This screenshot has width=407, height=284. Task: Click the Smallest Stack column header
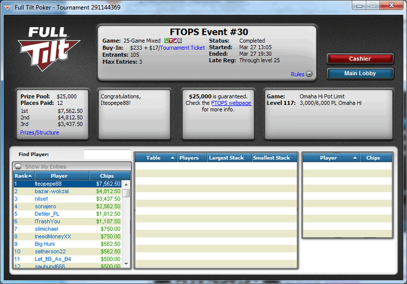pyautogui.click(x=274, y=158)
